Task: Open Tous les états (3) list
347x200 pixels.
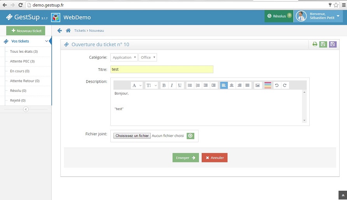Action: point(24,52)
